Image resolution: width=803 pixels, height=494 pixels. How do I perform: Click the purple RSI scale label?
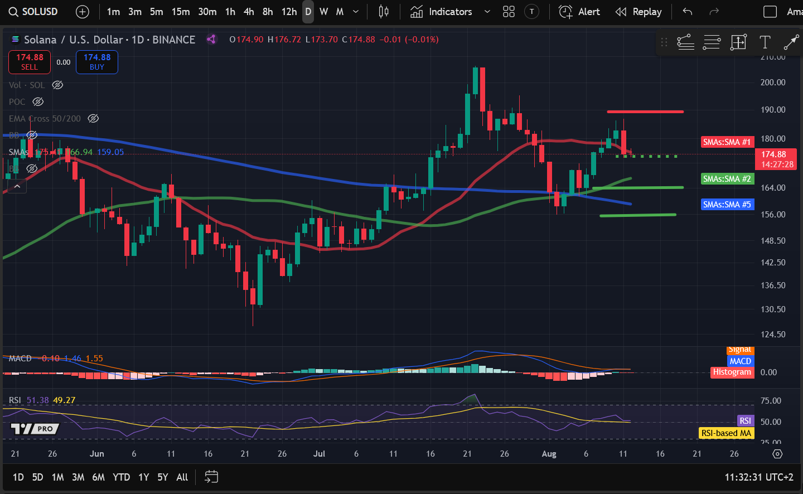[x=746, y=421]
